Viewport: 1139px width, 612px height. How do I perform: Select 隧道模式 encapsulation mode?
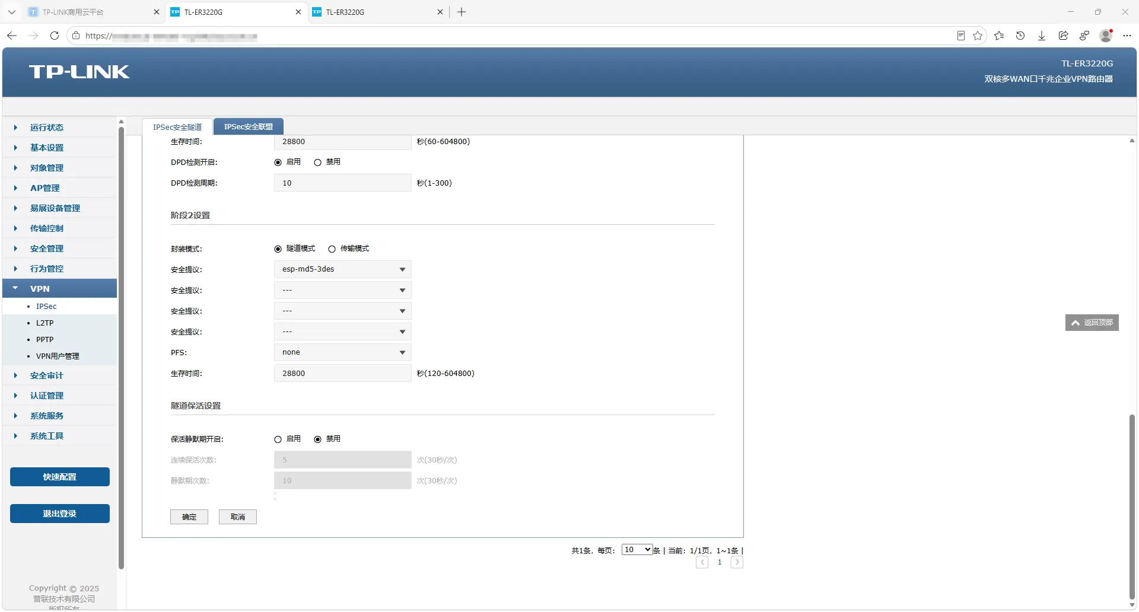(x=278, y=249)
